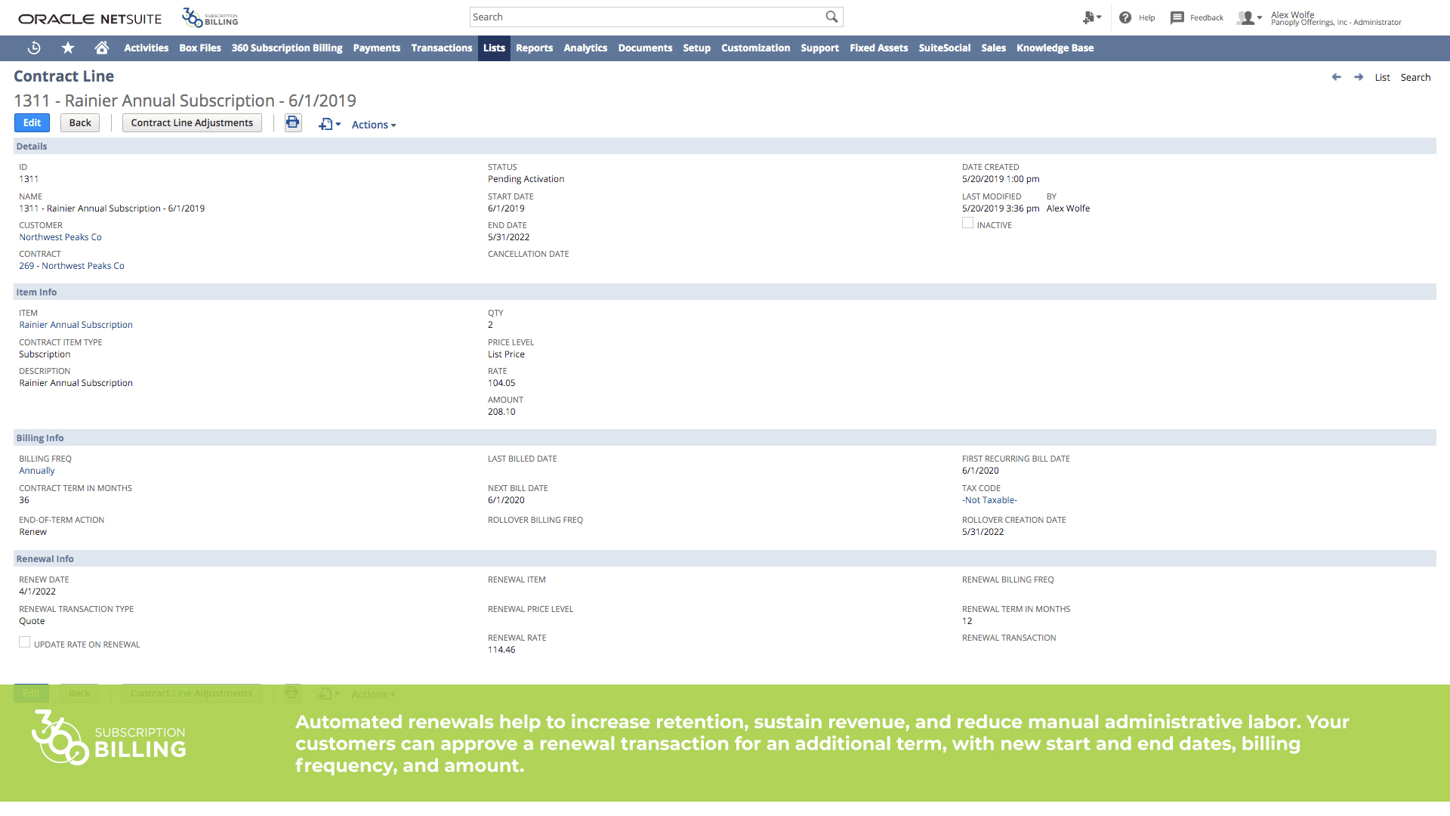The height and width of the screenshot is (816, 1450).
Task: Click the Oracle NetSuite logo
Action: coord(90,19)
